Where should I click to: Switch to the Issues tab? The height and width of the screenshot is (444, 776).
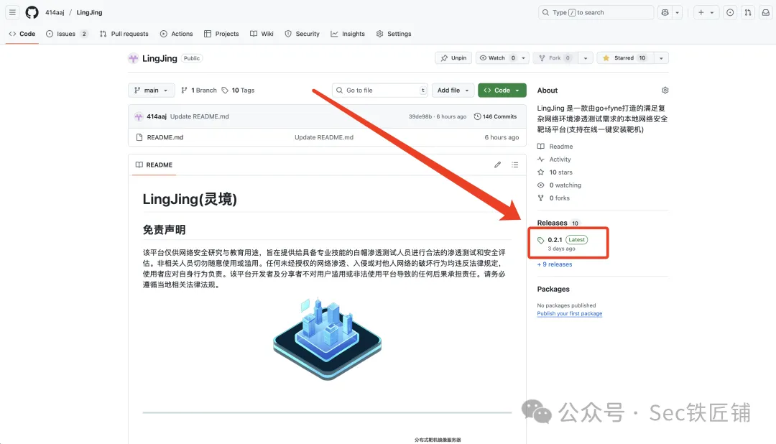point(66,34)
